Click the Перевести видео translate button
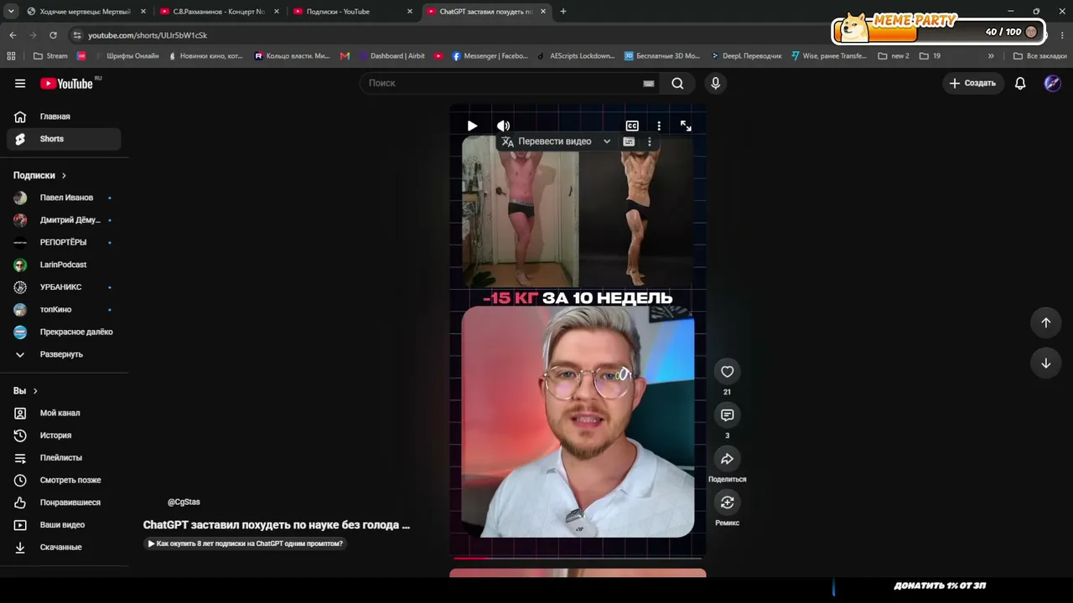Image resolution: width=1073 pixels, height=603 pixels. click(x=547, y=142)
